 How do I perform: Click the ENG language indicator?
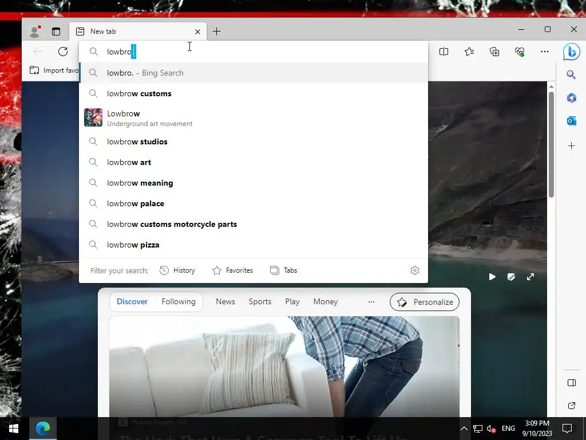coord(508,429)
